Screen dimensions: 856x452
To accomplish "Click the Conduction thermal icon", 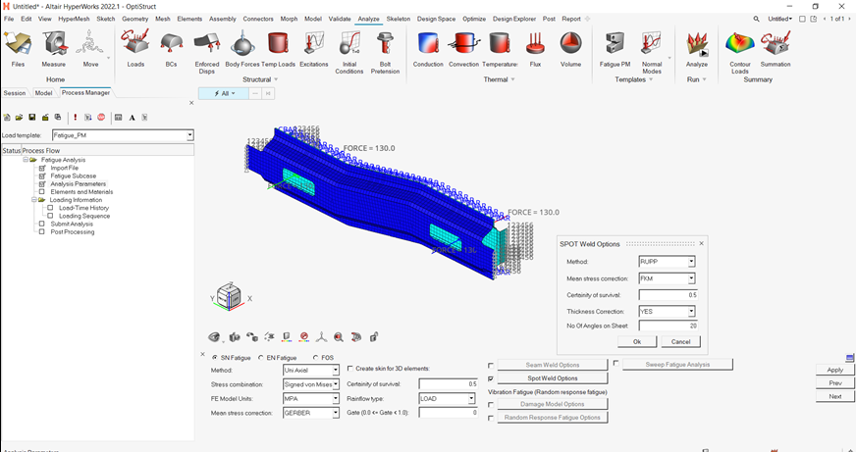I will pos(428,44).
